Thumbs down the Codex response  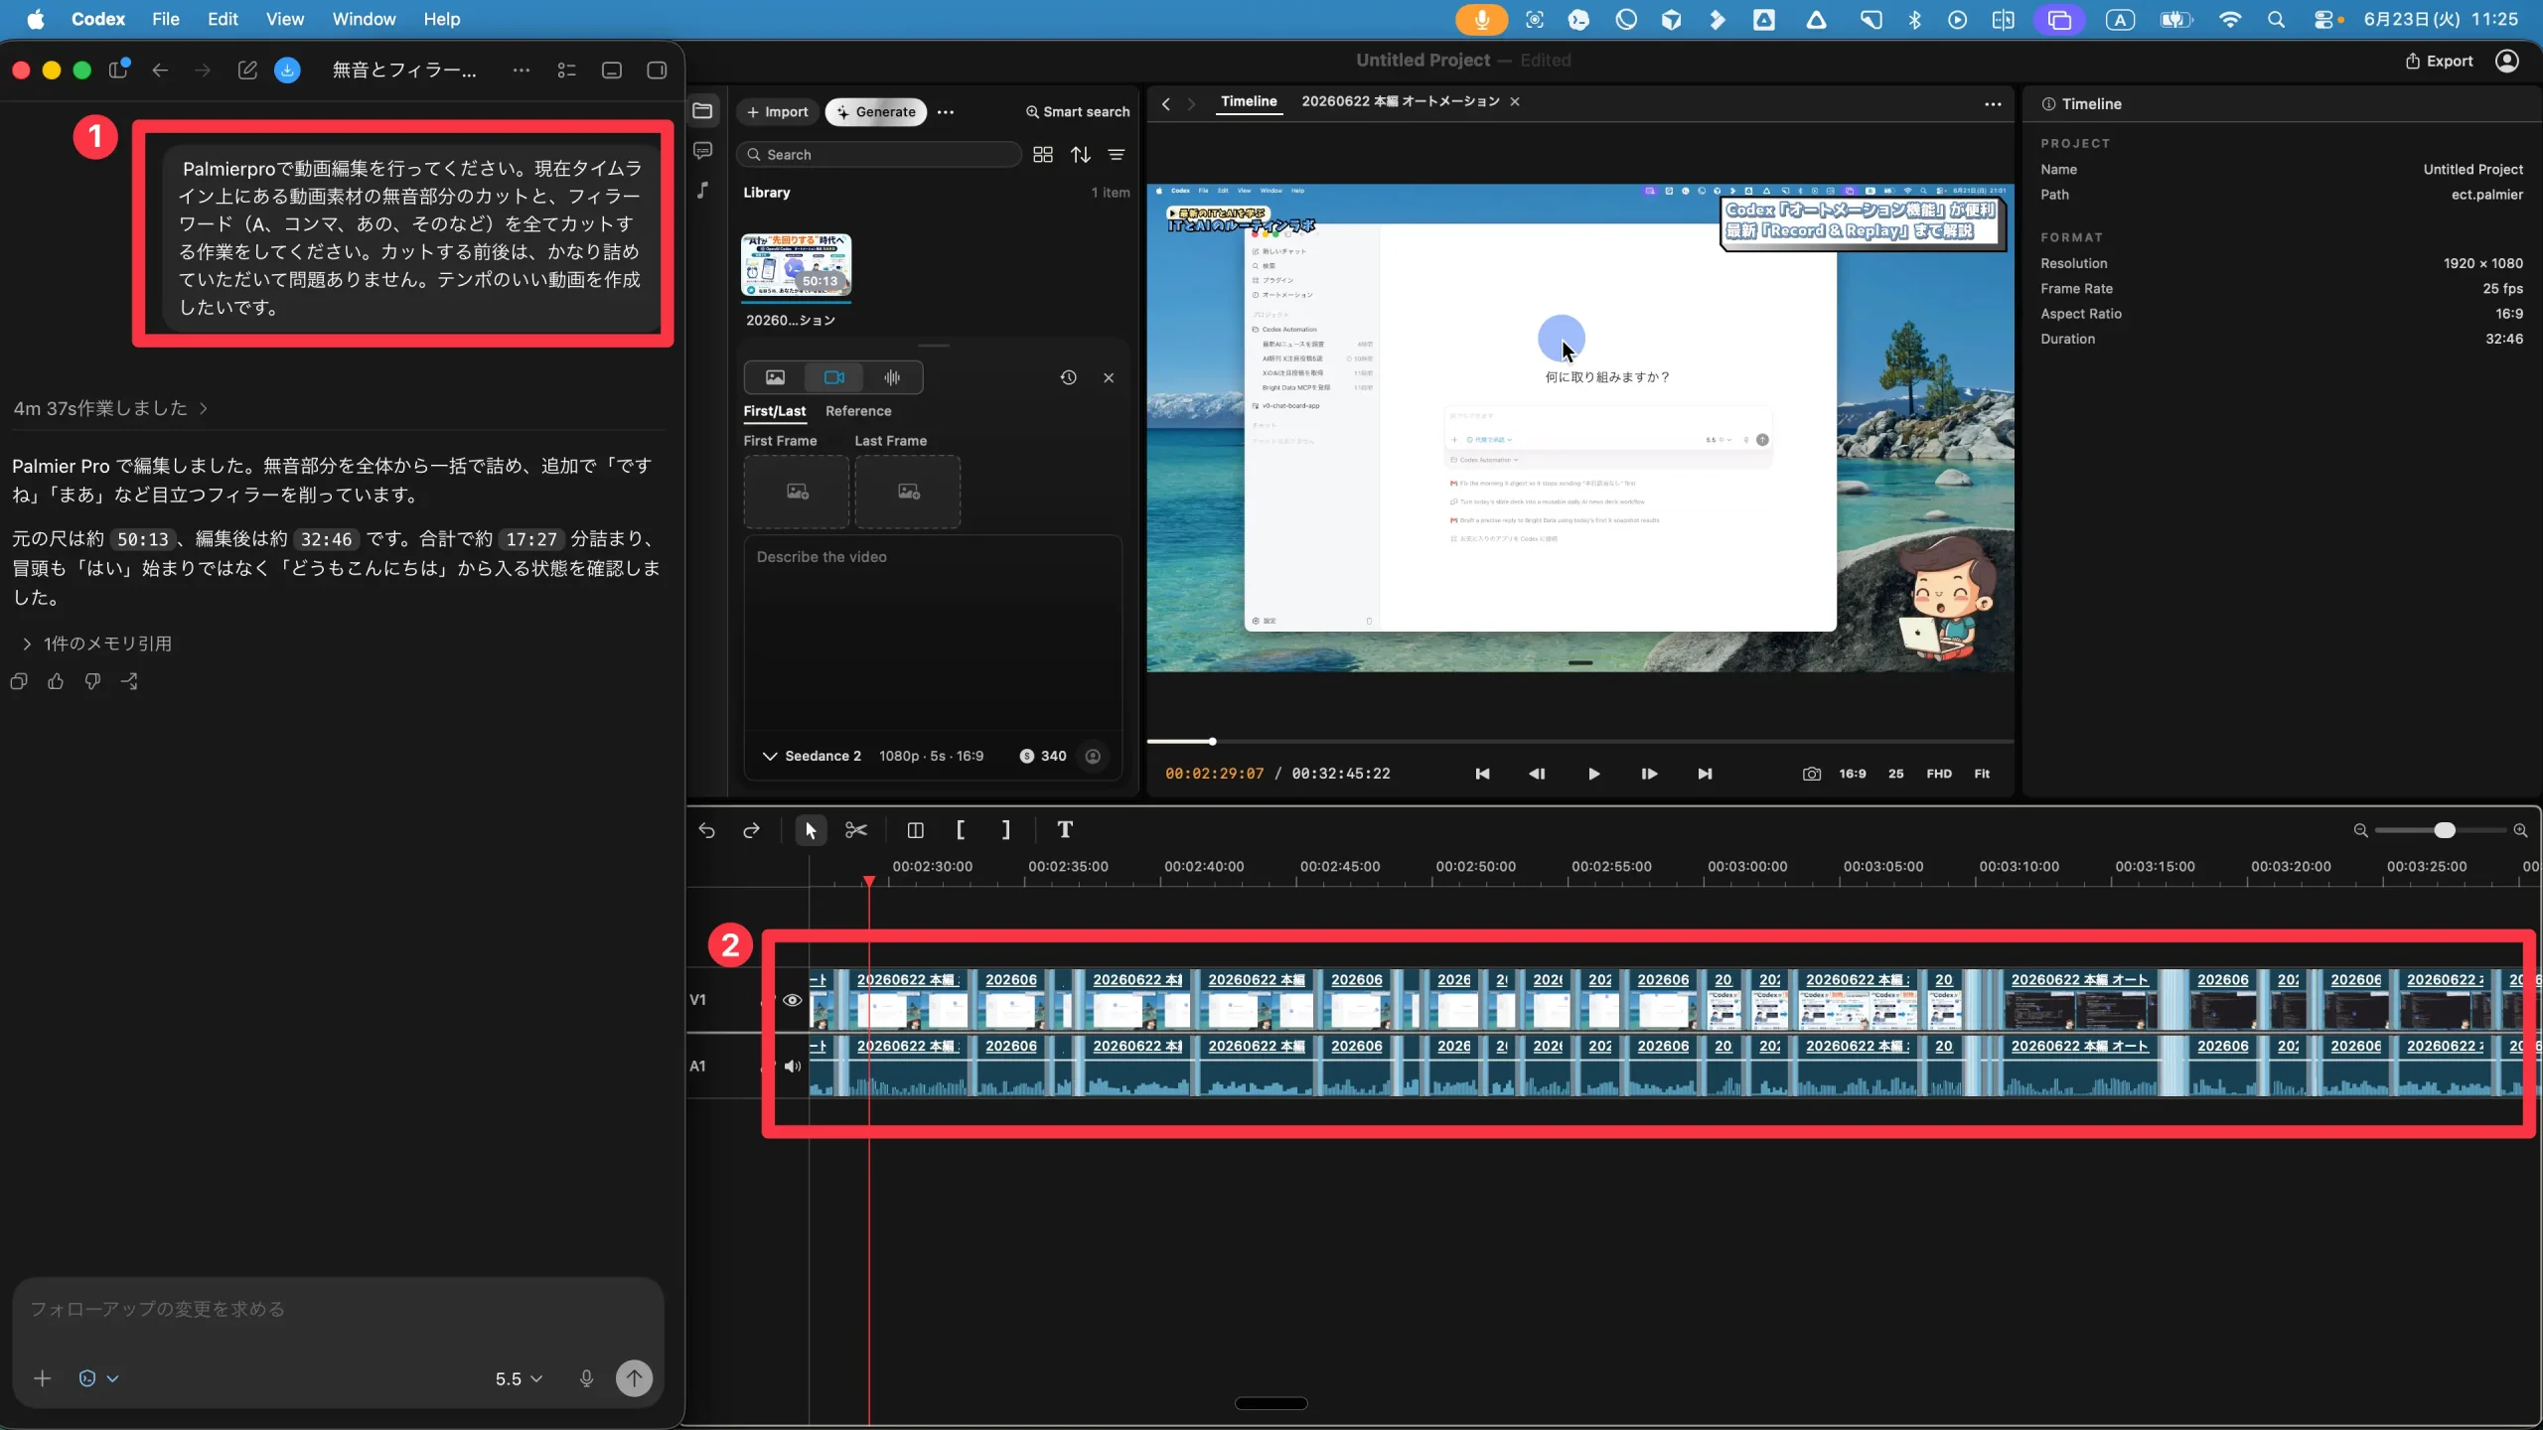click(x=92, y=681)
